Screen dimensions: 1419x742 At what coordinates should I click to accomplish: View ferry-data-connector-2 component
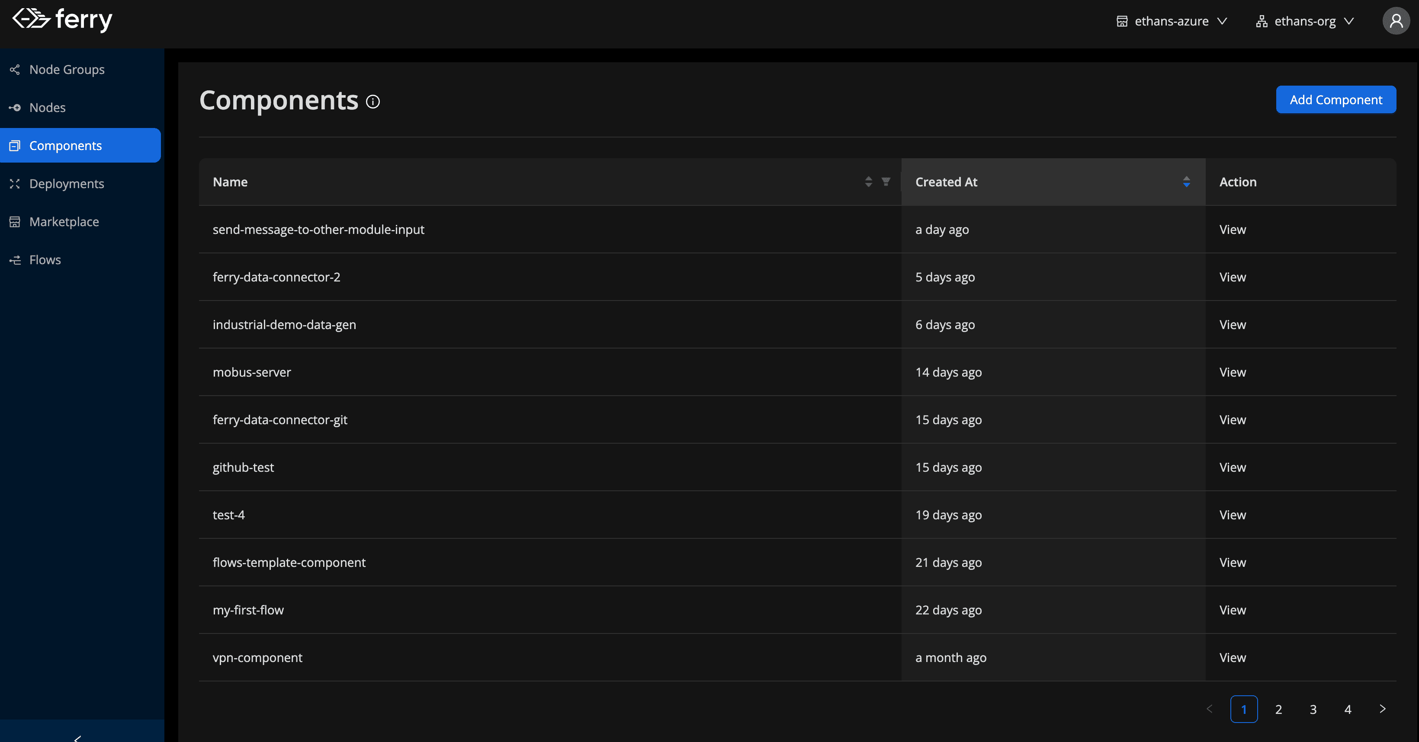pos(1232,277)
